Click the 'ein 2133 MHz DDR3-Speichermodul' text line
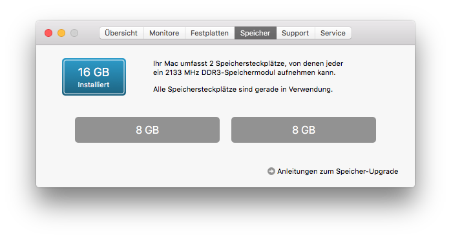This screenshot has height=239, width=451. click(244, 72)
